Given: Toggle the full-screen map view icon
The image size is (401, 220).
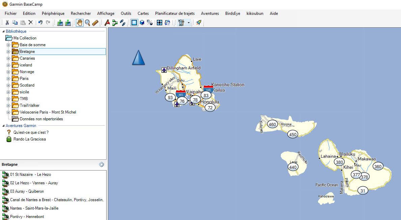Looking at the screenshot, I should coord(160,23).
